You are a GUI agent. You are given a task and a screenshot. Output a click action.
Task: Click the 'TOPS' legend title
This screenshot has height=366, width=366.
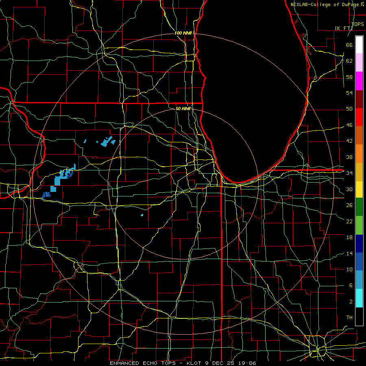click(357, 24)
